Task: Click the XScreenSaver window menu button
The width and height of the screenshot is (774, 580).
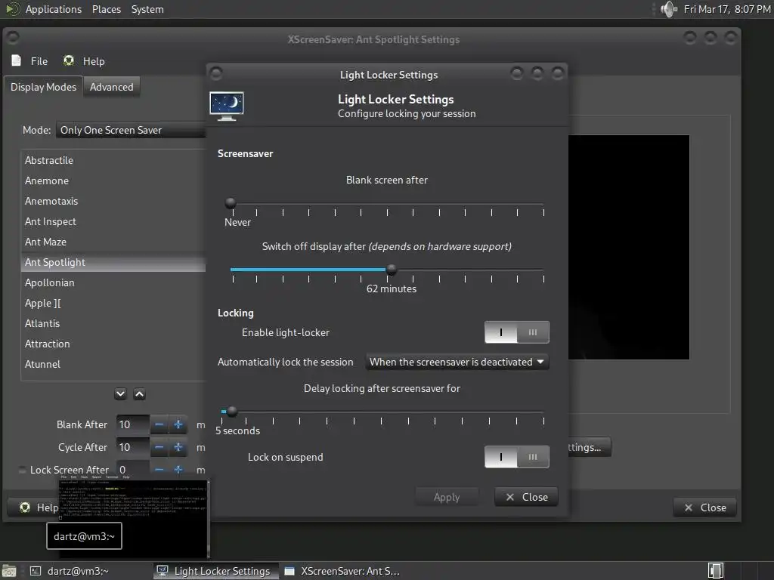Action: click(x=13, y=38)
